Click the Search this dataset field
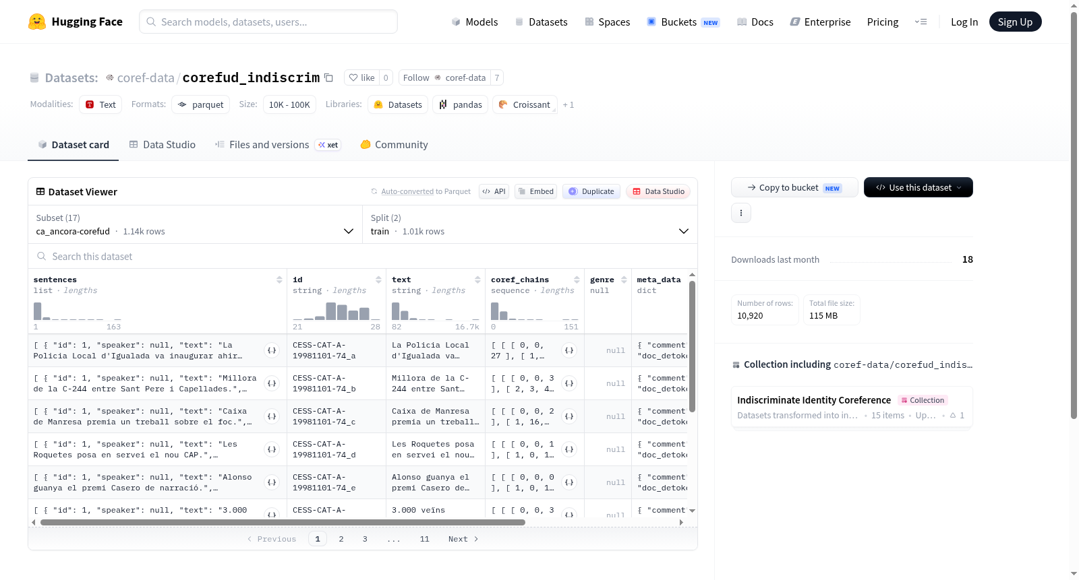 click(363, 256)
